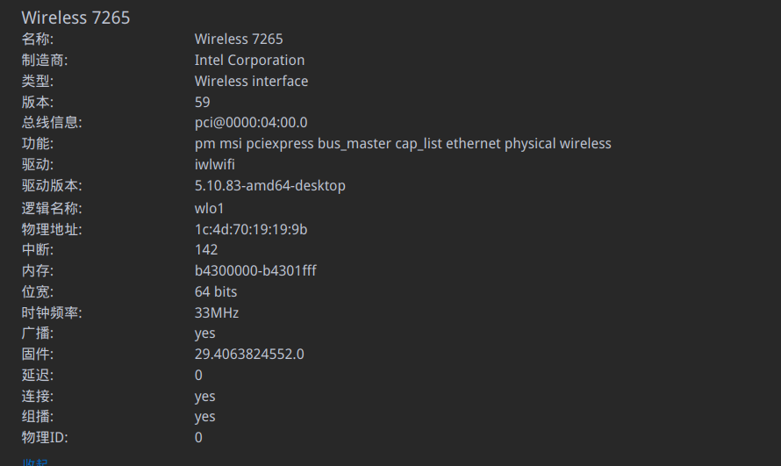Click the Wireless 7265 heading

pos(75,18)
